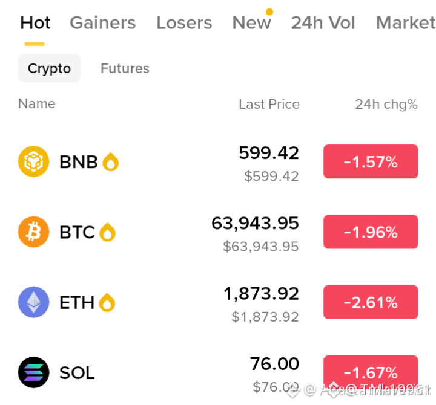Viewport: 436px width, 405px height.
Task: Open the Bitcoin orange logo
Action: [x=34, y=232]
